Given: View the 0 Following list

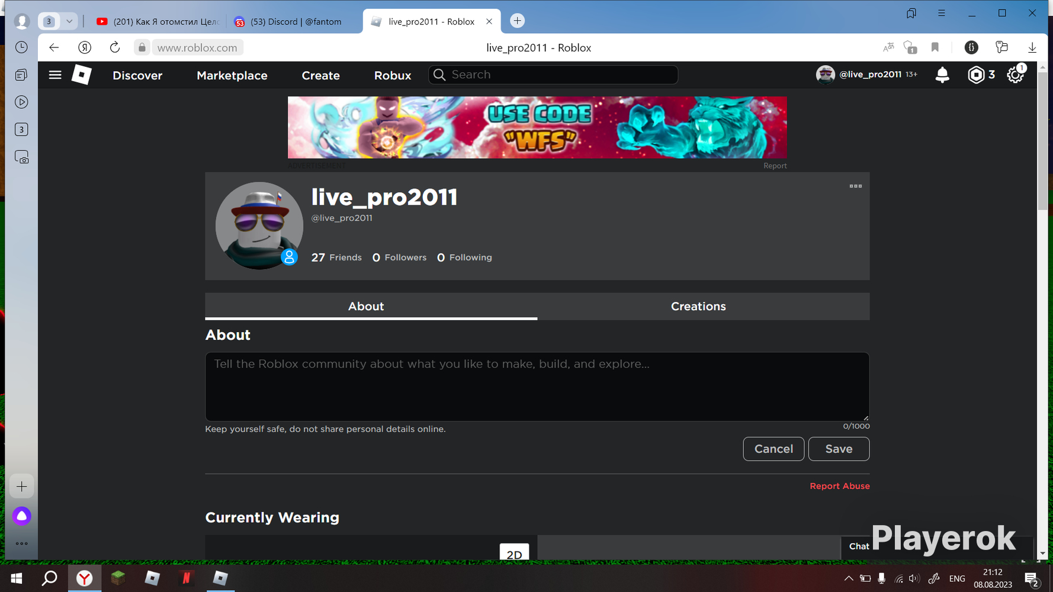Looking at the screenshot, I should click(x=464, y=258).
